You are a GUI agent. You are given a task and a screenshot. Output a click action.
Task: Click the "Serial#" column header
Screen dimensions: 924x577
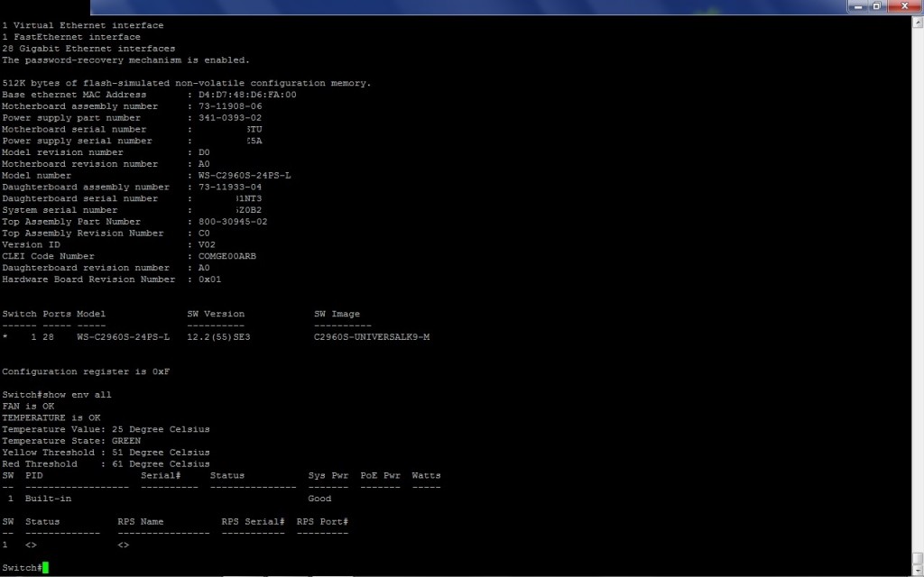click(x=161, y=476)
